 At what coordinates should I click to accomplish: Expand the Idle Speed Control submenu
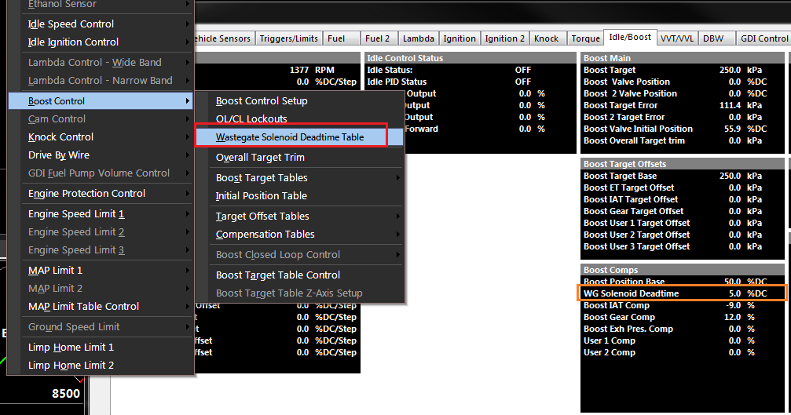(71, 24)
